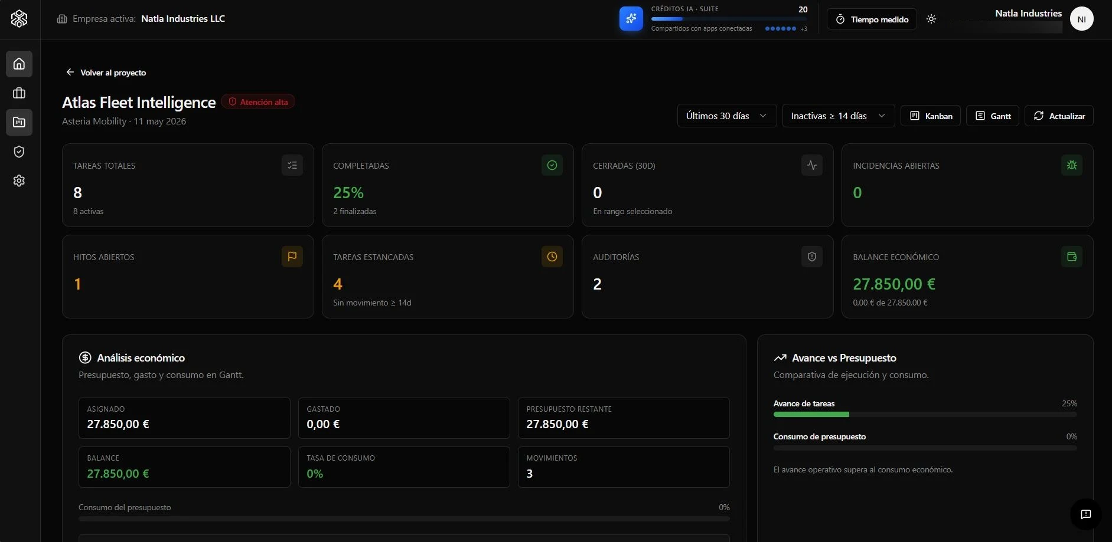Open the Gantt view

point(993,116)
